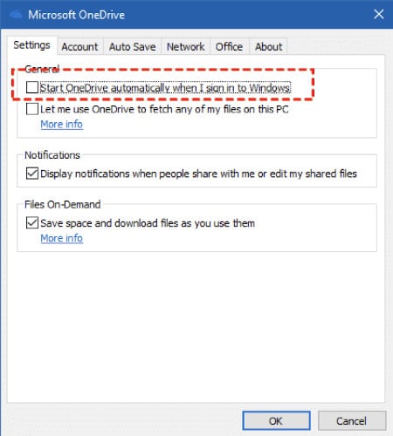Image resolution: width=393 pixels, height=436 pixels.
Task: Dismiss changes with the Cancel button
Action: 352,420
